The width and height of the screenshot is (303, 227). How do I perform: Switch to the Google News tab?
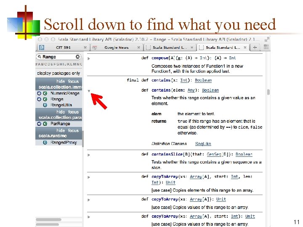click(x=116, y=48)
